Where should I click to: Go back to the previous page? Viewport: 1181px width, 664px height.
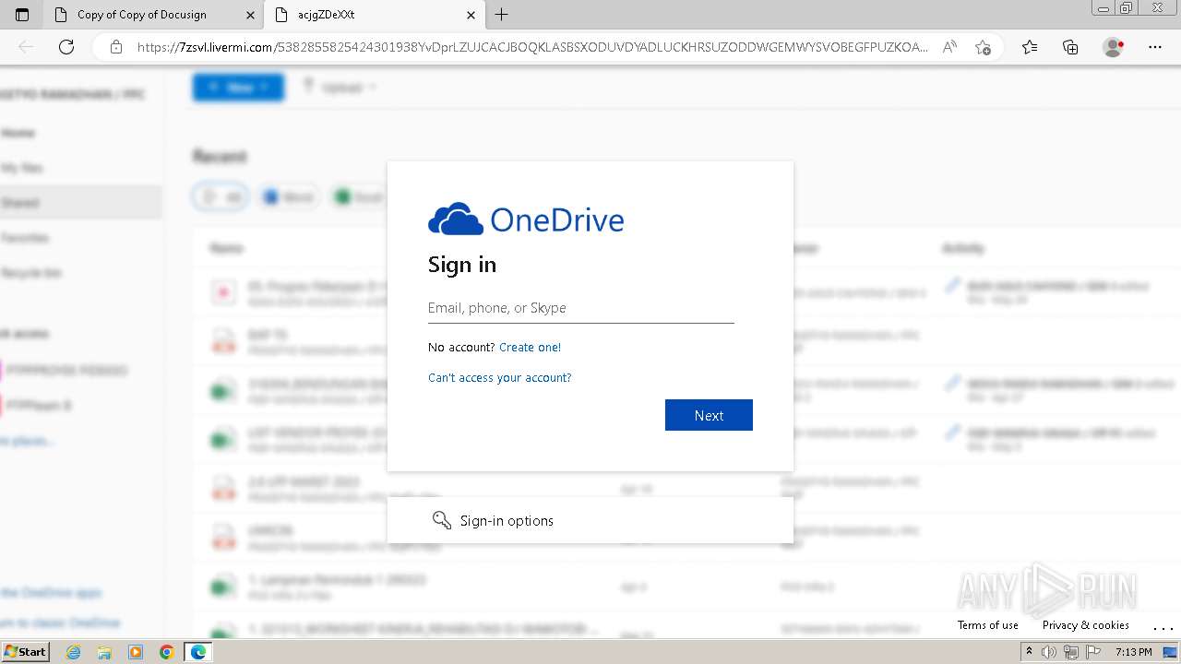26,47
